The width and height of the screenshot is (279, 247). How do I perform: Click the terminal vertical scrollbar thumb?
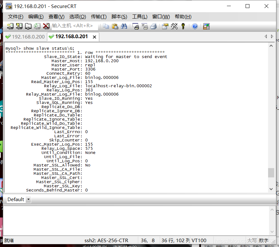pyautogui.click(x=271, y=173)
